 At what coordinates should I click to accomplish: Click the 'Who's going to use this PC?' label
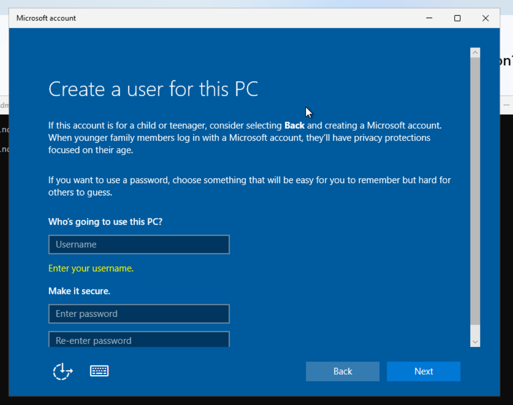[x=105, y=222]
